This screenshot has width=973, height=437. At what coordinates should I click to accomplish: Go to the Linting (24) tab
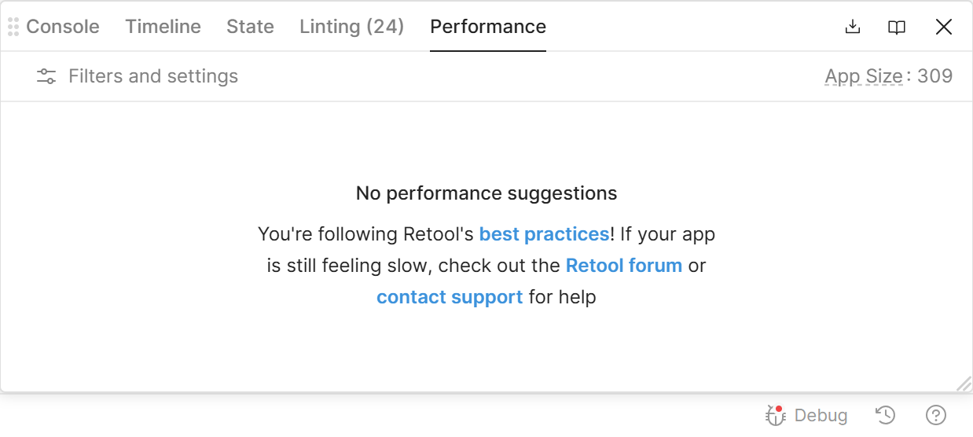pyautogui.click(x=351, y=27)
